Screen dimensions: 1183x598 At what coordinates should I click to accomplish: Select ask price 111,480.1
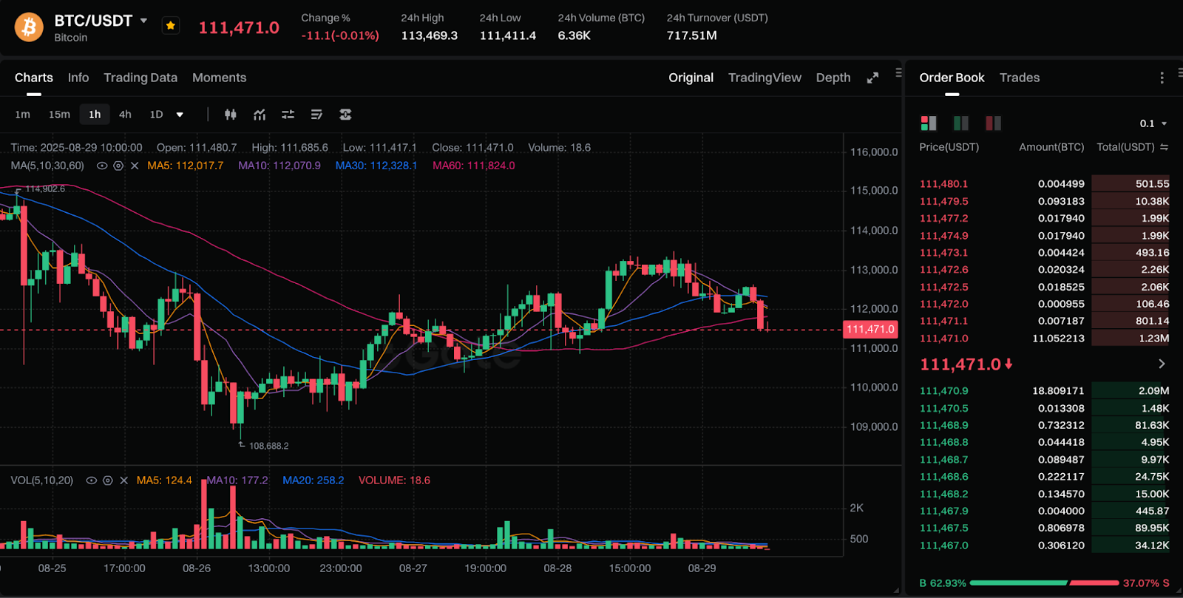(x=943, y=184)
